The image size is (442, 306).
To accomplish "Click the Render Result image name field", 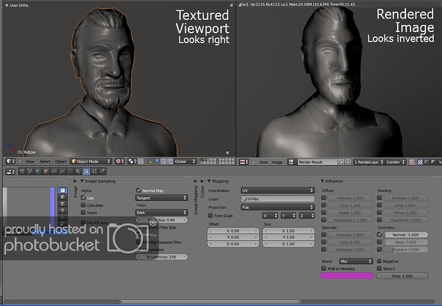I will coord(317,162).
